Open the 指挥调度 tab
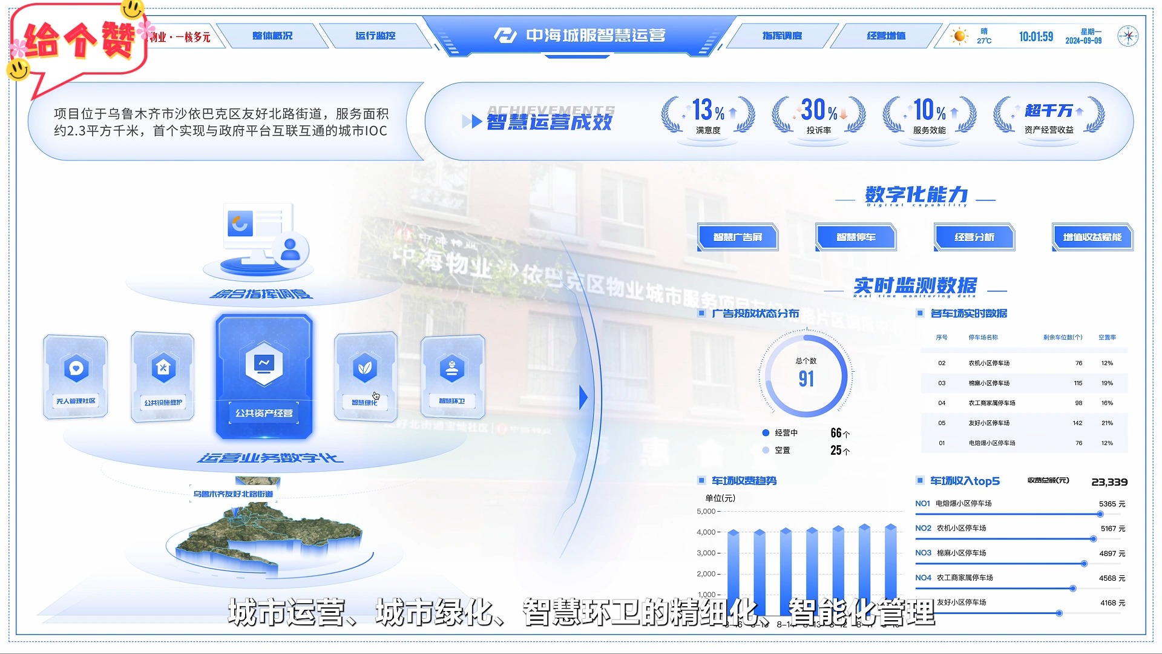Screen dimensions: 1162x654 tap(782, 36)
